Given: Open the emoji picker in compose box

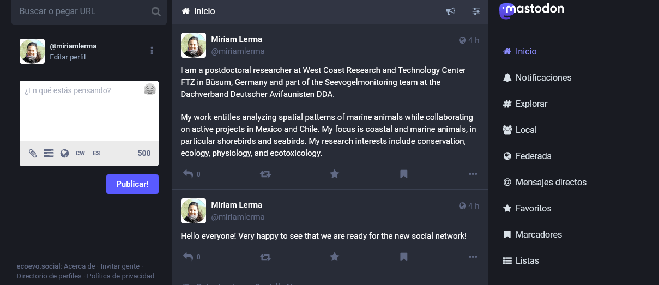Looking at the screenshot, I should 150,89.
